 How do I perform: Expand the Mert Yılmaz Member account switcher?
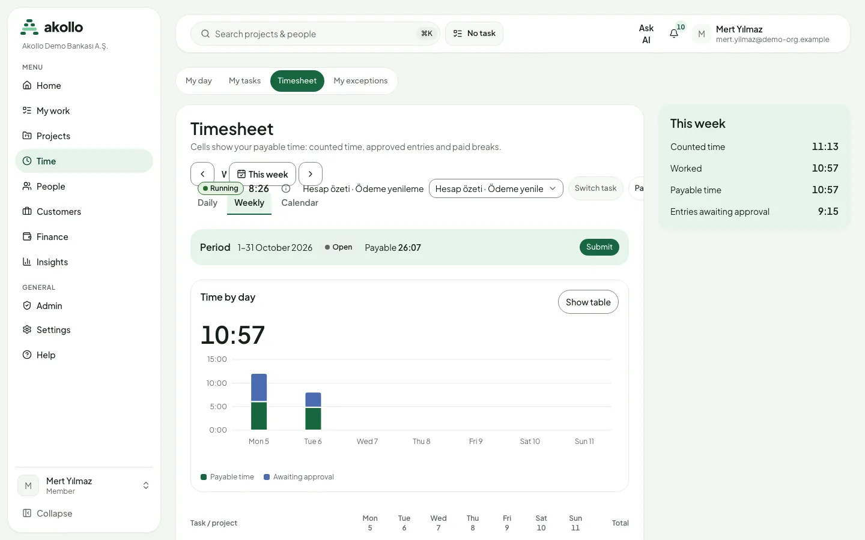84,486
